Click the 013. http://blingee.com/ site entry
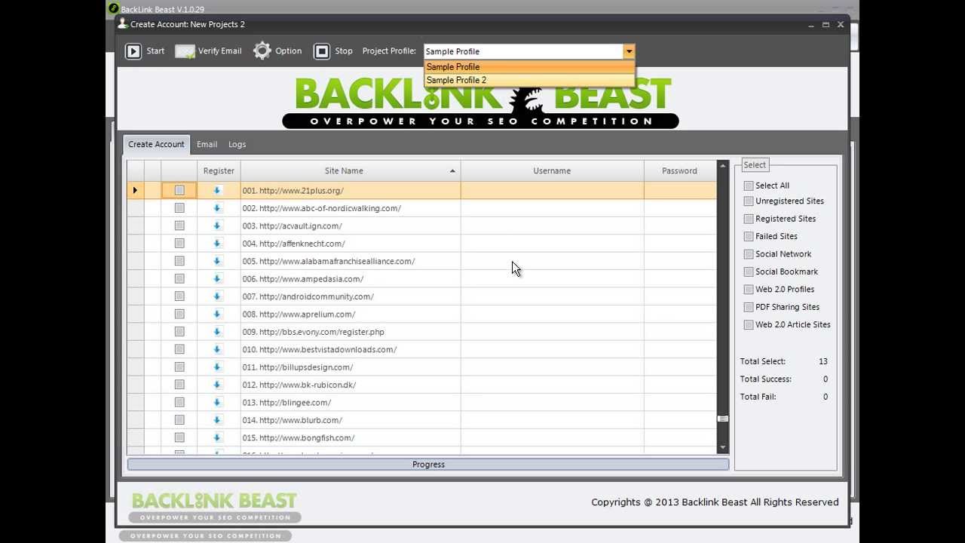965x543 pixels. 286,402
